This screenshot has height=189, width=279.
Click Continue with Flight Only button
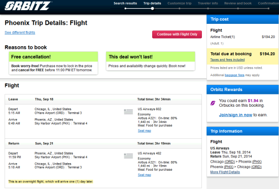click(177, 34)
